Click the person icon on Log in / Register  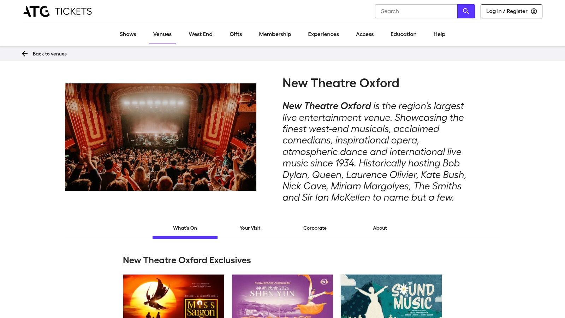[x=533, y=11]
